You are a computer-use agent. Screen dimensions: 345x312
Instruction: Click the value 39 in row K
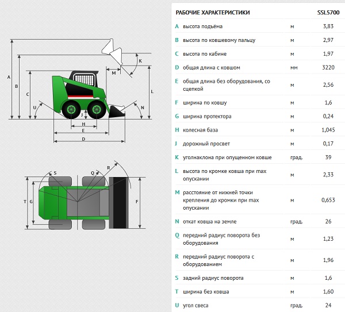tap(328, 157)
